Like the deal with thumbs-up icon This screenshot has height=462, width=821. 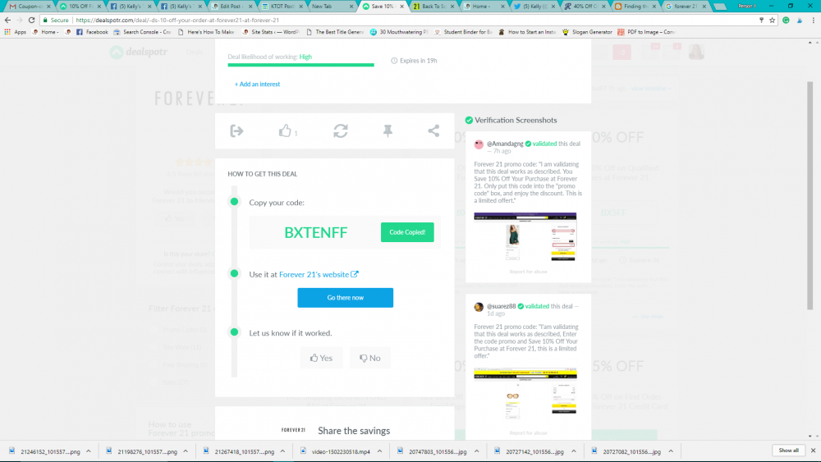[285, 130]
